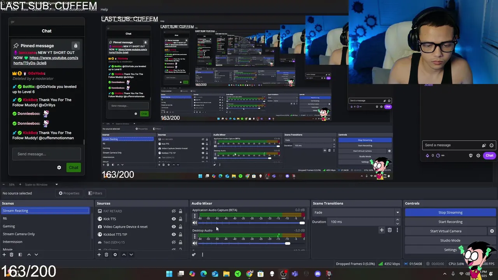Add a new scene with plus icon
The height and width of the screenshot is (280, 498).
tap(4, 255)
